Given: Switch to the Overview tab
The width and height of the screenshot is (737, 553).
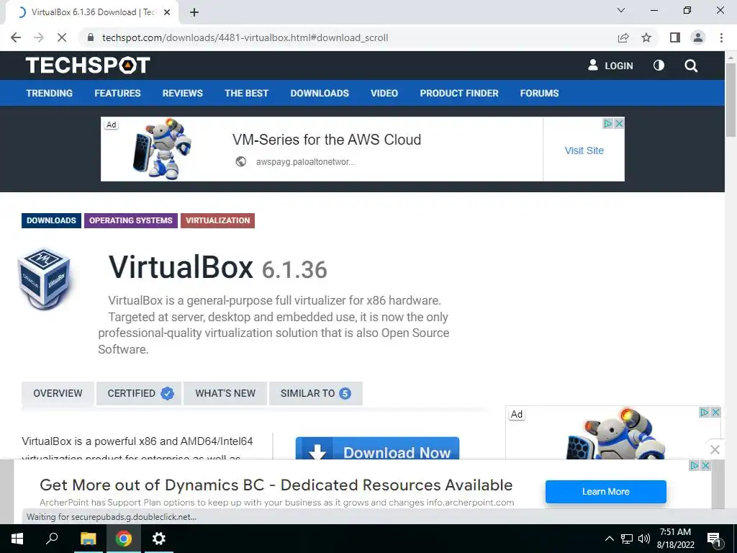Looking at the screenshot, I should (x=58, y=393).
